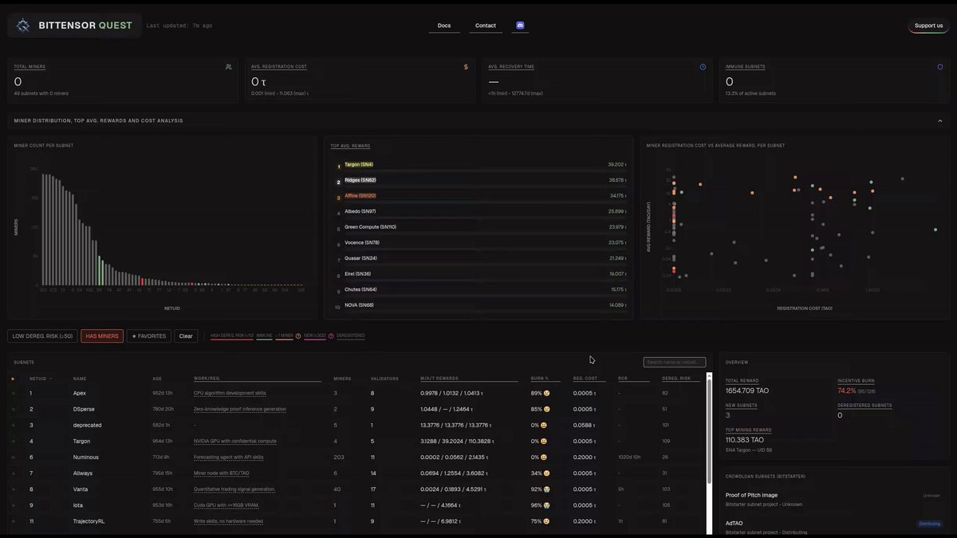The height and width of the screenshot is (538, 957).
Task: Click the favorite star in Vanta row
Action: (x=13, y=489)
